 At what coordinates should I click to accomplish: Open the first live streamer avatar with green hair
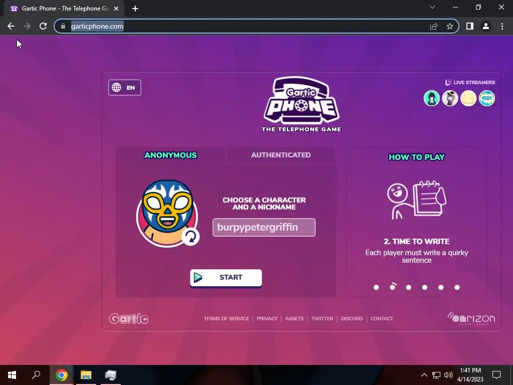point(431,98)
